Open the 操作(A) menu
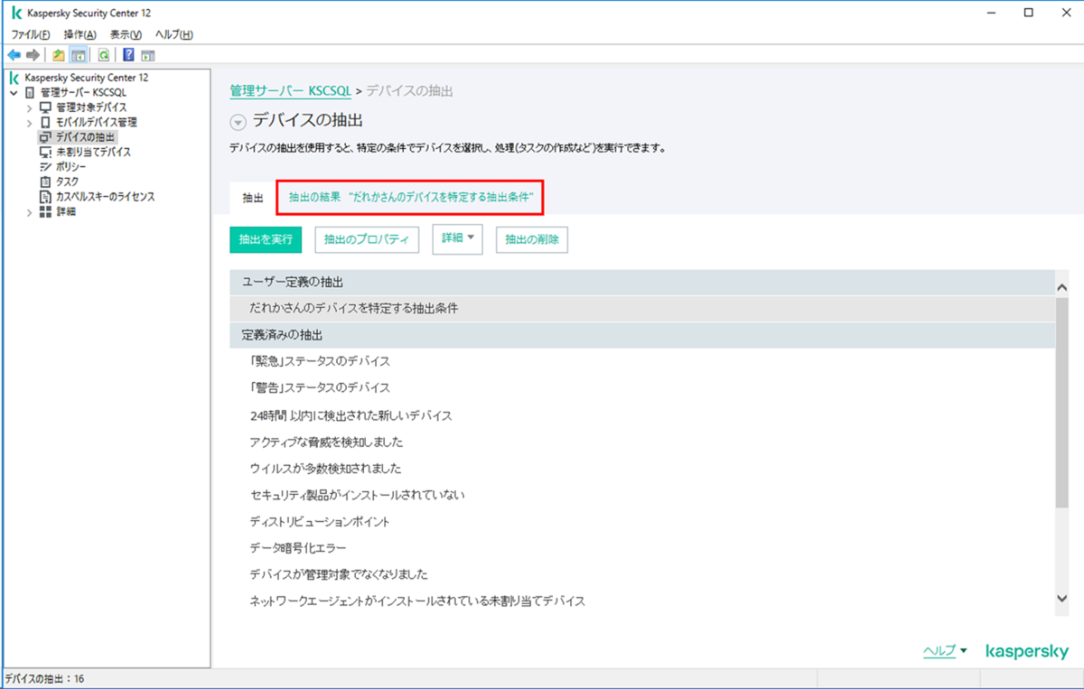 click(x=79, y=34)
